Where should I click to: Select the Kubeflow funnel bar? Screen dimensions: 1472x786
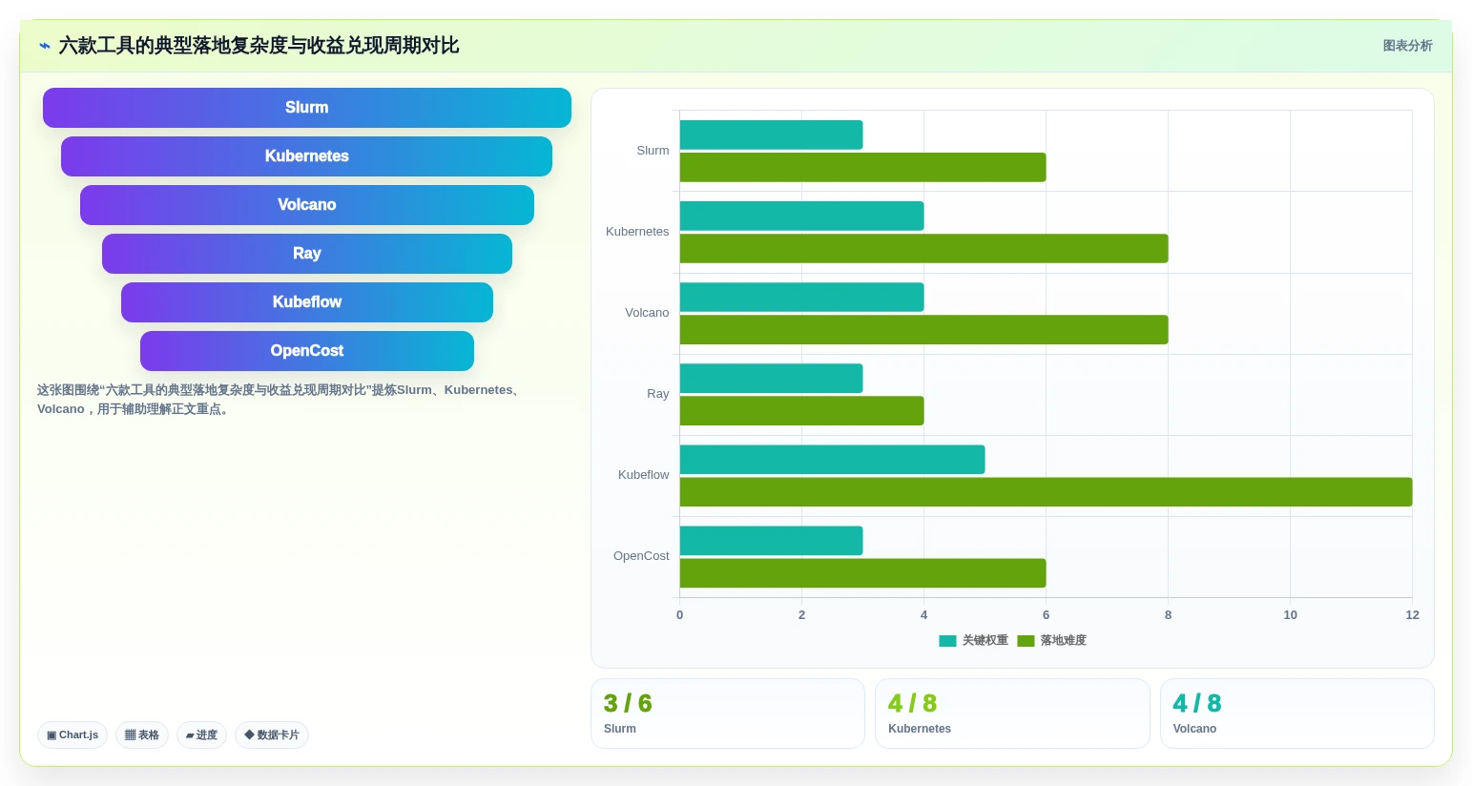(x=307, y=302)
